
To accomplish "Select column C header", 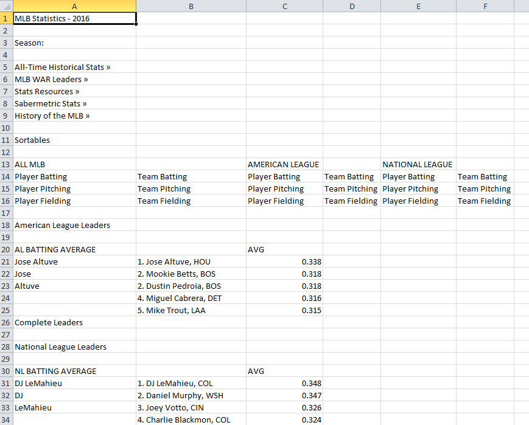I will click(x=284, y=5).
